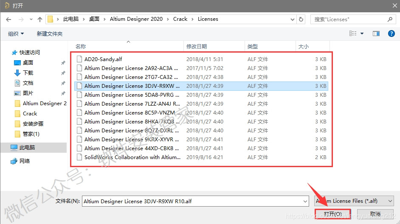400x224 pixels.
Task: Click the search magnifier icon
Action: click(390, 20)
